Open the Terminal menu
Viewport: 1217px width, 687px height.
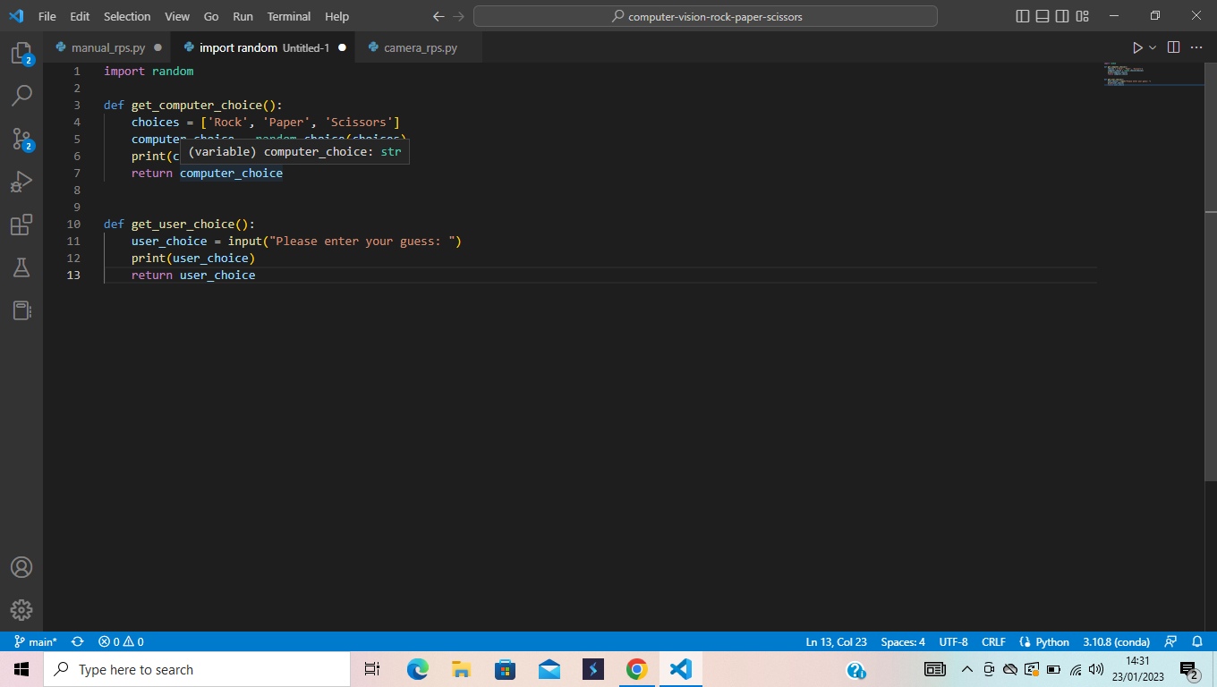pyautogui.click(x=289, y=16)
